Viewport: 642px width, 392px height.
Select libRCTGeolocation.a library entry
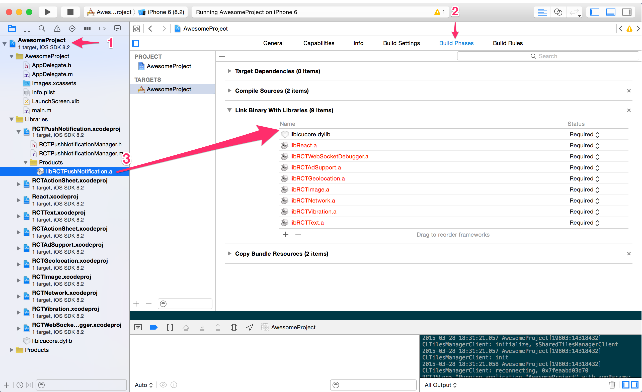(318, 178)
